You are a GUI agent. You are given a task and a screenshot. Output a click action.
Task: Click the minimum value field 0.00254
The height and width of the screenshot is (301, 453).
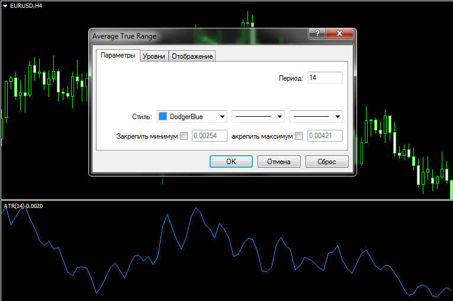pos(210,136)
